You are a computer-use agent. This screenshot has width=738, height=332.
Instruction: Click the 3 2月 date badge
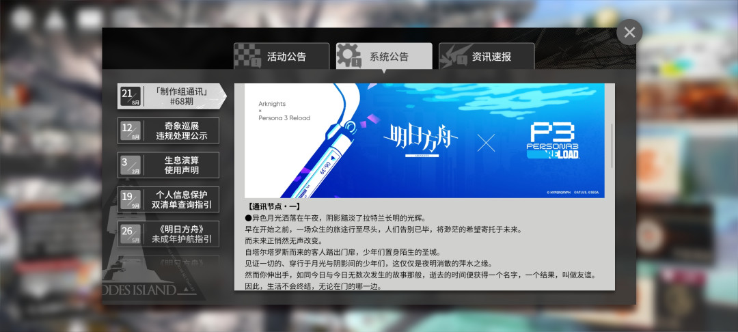coord(131,165)
